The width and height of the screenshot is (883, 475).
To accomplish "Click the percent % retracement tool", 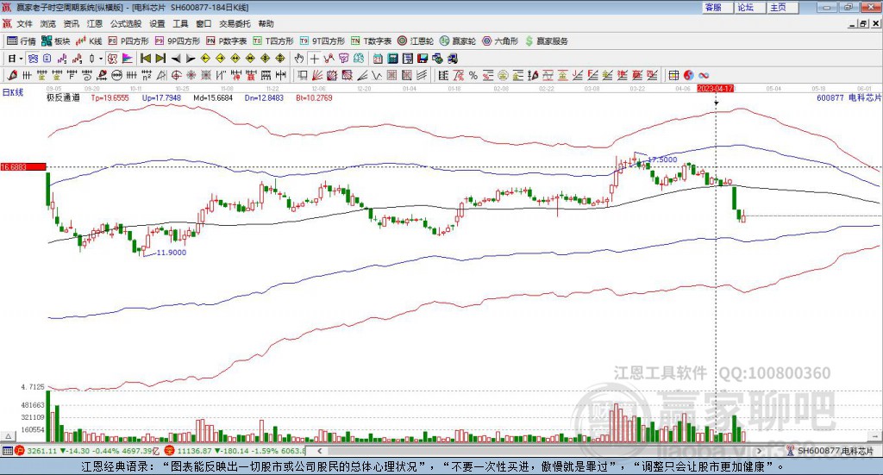I will click(473, 75).
